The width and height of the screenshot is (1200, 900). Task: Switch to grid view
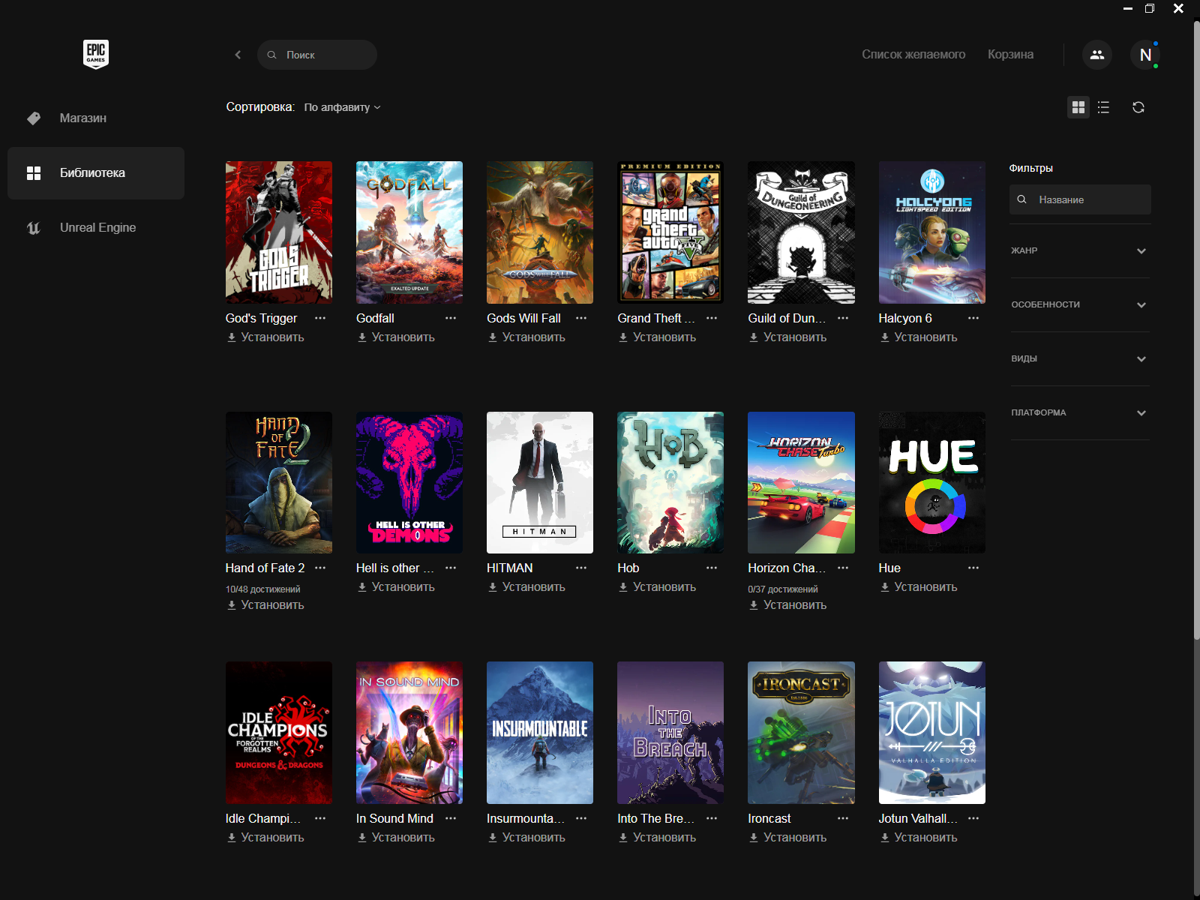point(1078,107)
